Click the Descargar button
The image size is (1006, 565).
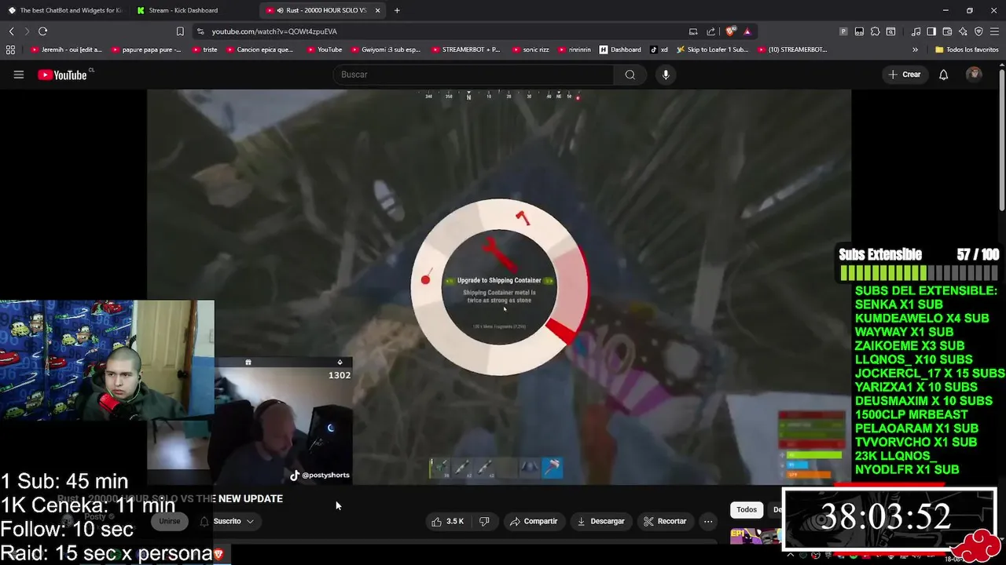(x=600, y=521)
